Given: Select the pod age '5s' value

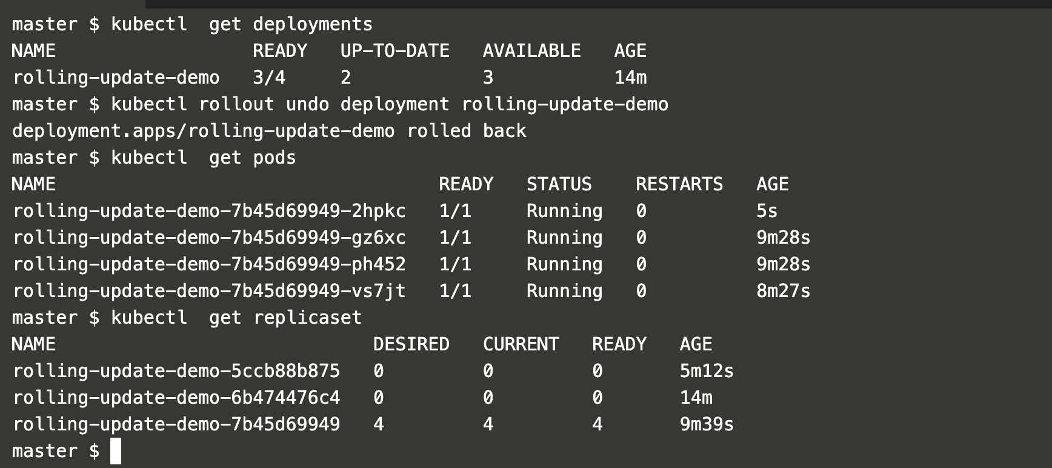Looking at the screenshot, I should click(767, 211).
